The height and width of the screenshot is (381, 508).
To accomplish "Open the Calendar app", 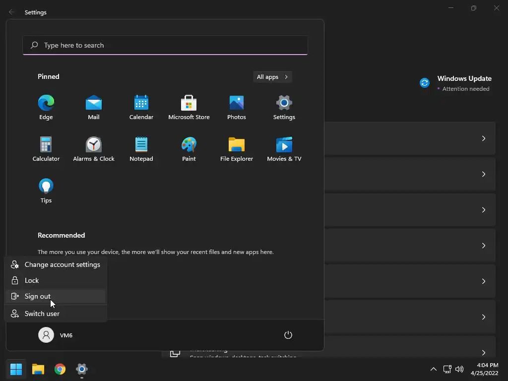I will [141, 108].
